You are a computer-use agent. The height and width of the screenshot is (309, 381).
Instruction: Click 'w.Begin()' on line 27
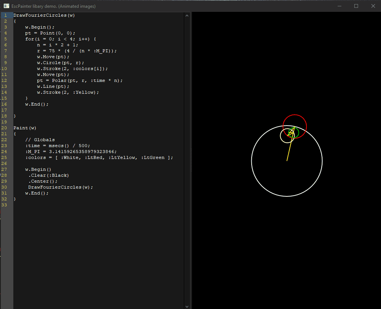38,170
